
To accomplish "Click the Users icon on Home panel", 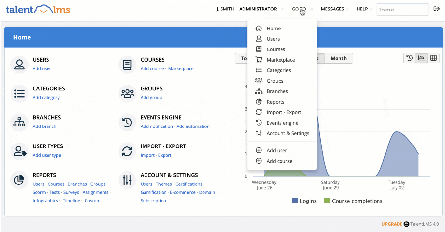I will coord(19,64).
